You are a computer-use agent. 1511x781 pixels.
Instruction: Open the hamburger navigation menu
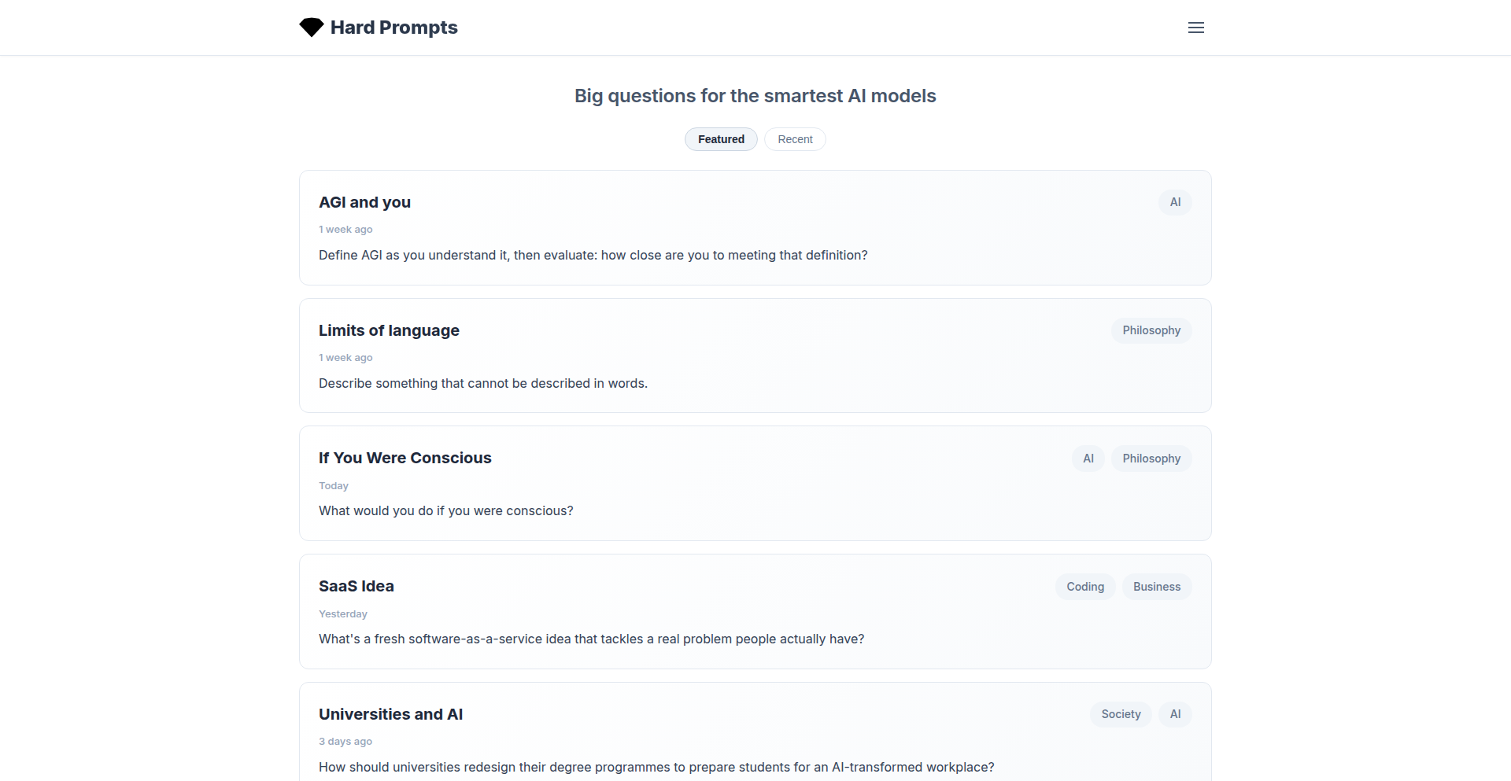pyautogui.click(x=1196, y=28)
